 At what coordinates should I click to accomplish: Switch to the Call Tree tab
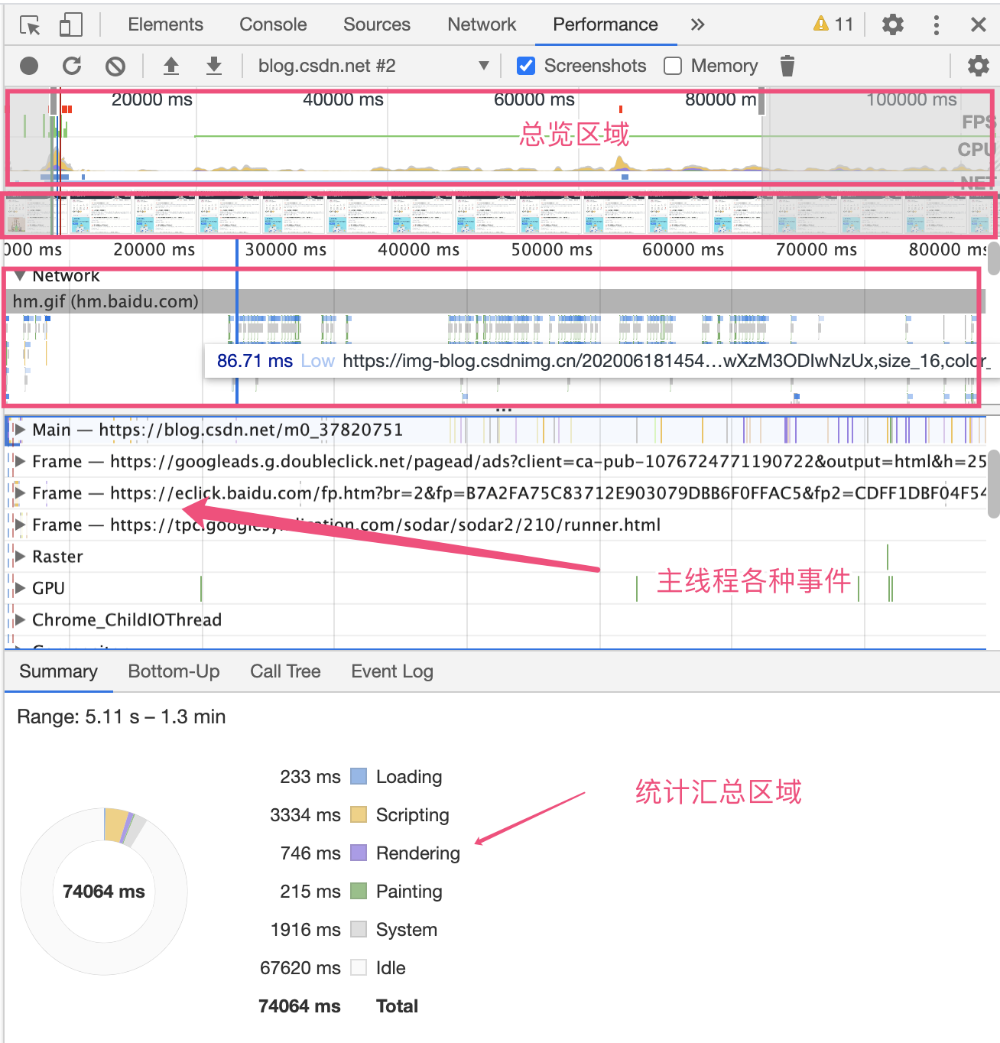point(285,671)
